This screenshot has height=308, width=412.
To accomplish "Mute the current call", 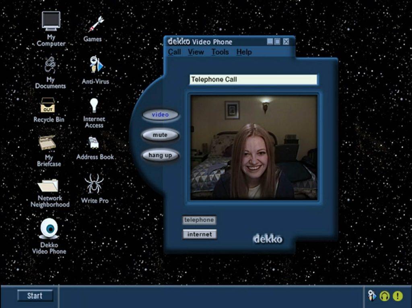I will [x=160, y=135].
